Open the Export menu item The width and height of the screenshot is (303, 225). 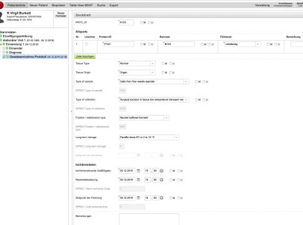point(114,5)
